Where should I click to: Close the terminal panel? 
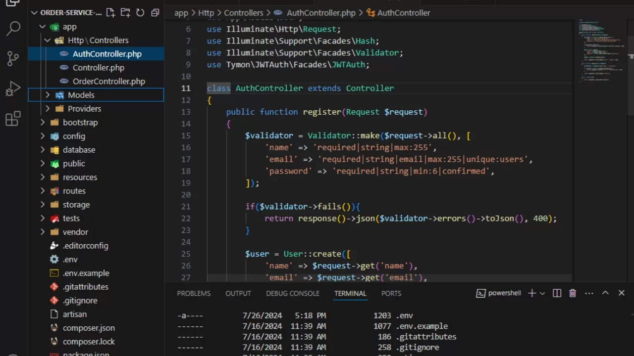point(622,293)
